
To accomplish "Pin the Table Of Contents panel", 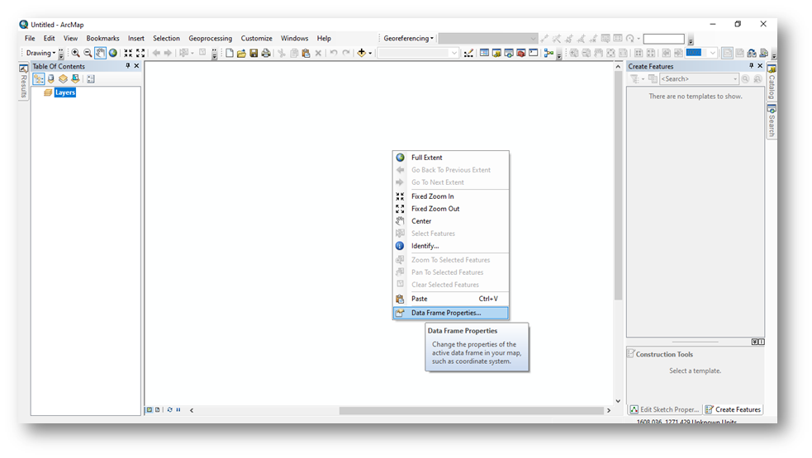I will (128, 66).
